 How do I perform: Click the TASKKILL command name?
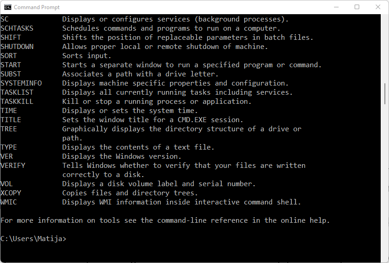(x=17, y=102)
